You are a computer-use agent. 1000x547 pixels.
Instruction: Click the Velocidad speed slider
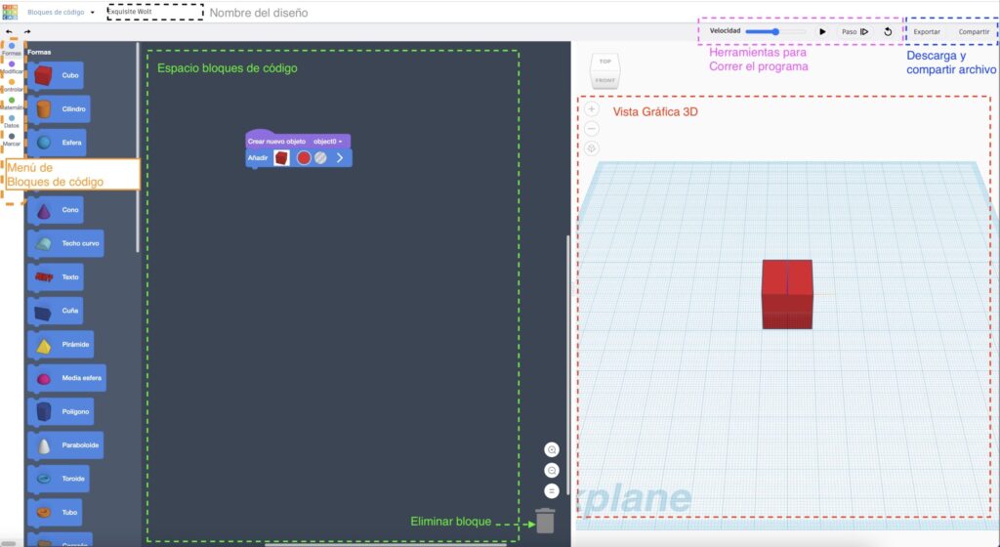click(775, 31)
